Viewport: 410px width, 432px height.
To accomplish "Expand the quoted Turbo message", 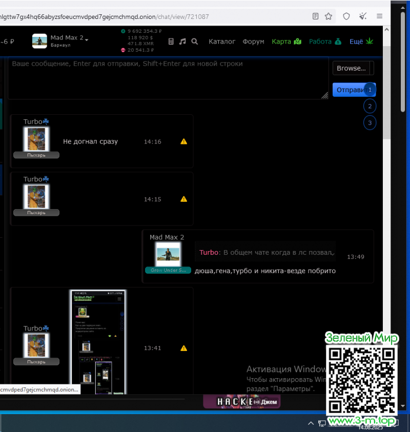I will (333, 253).
